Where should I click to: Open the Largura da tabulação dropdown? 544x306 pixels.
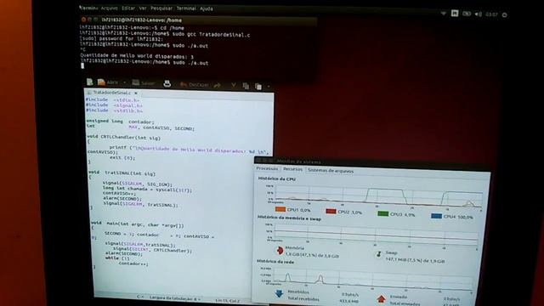(x=175, y=298)
